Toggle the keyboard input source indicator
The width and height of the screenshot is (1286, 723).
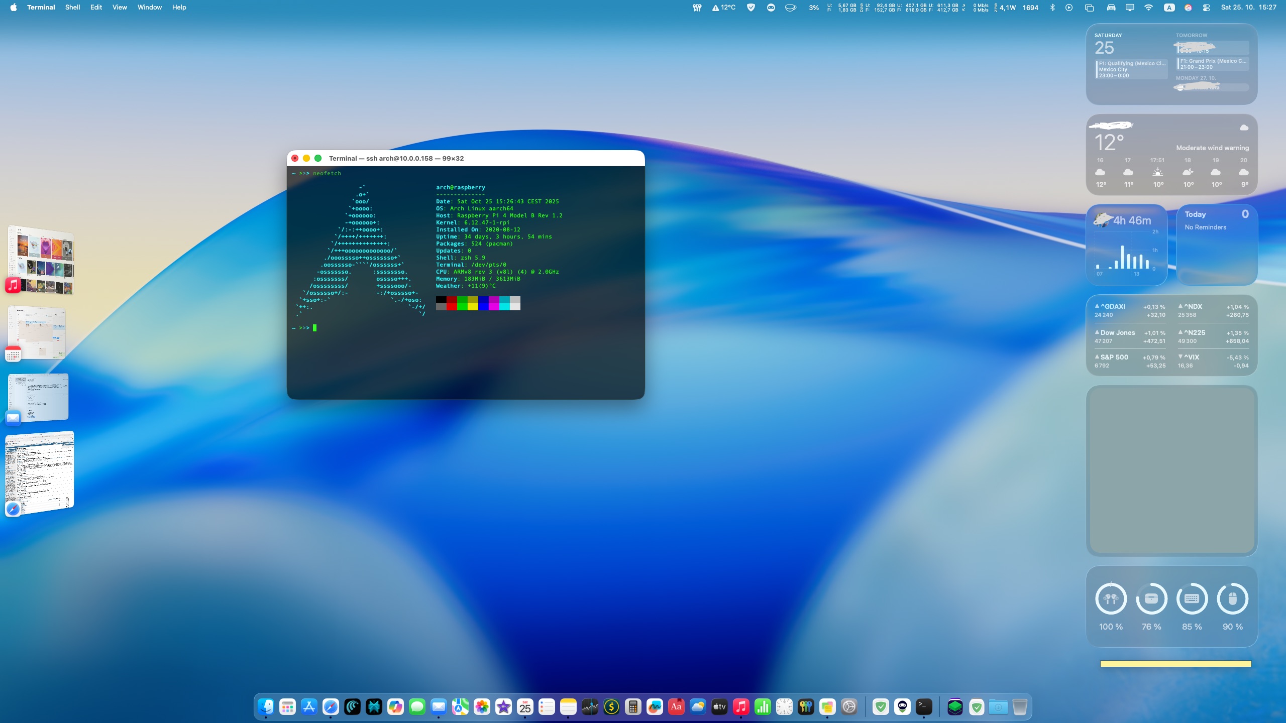[1169, 8]
